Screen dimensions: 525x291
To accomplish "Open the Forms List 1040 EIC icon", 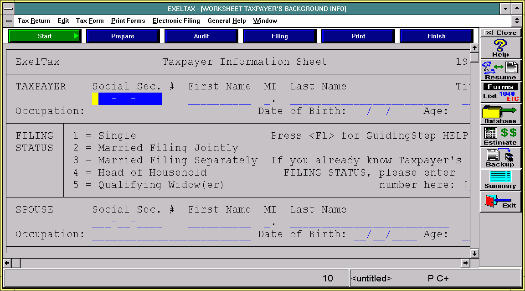I will [x=500, y=92].
